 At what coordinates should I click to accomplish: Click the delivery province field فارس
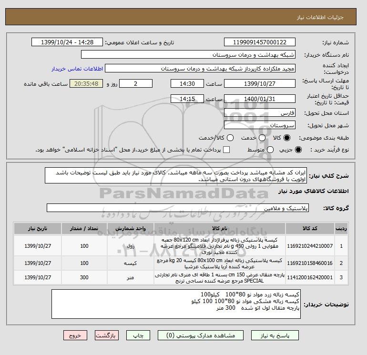[260, 113]
